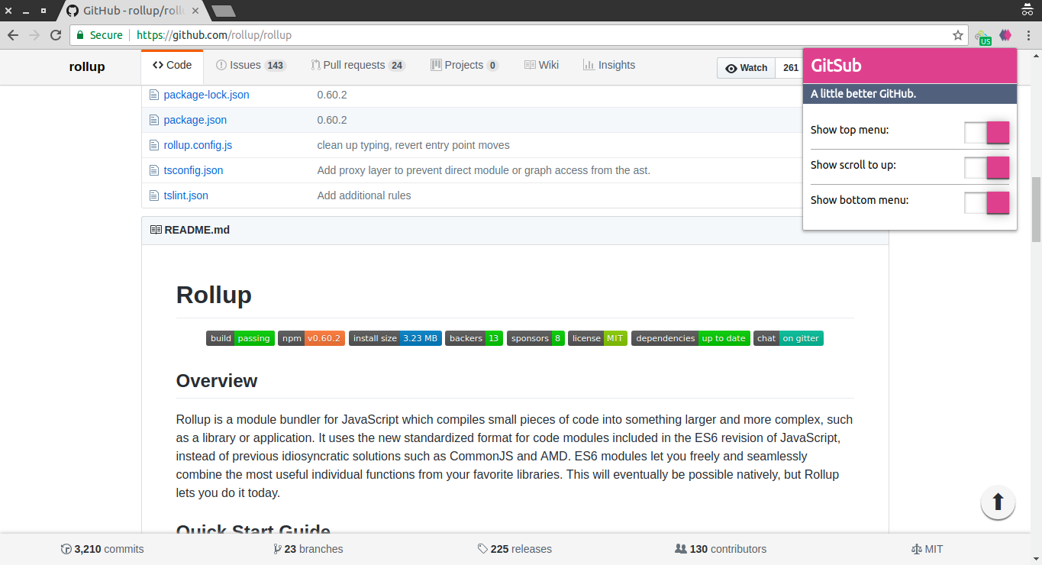Open tsconfig.json file link
The image size is (1042, 565).
point(193,170)
